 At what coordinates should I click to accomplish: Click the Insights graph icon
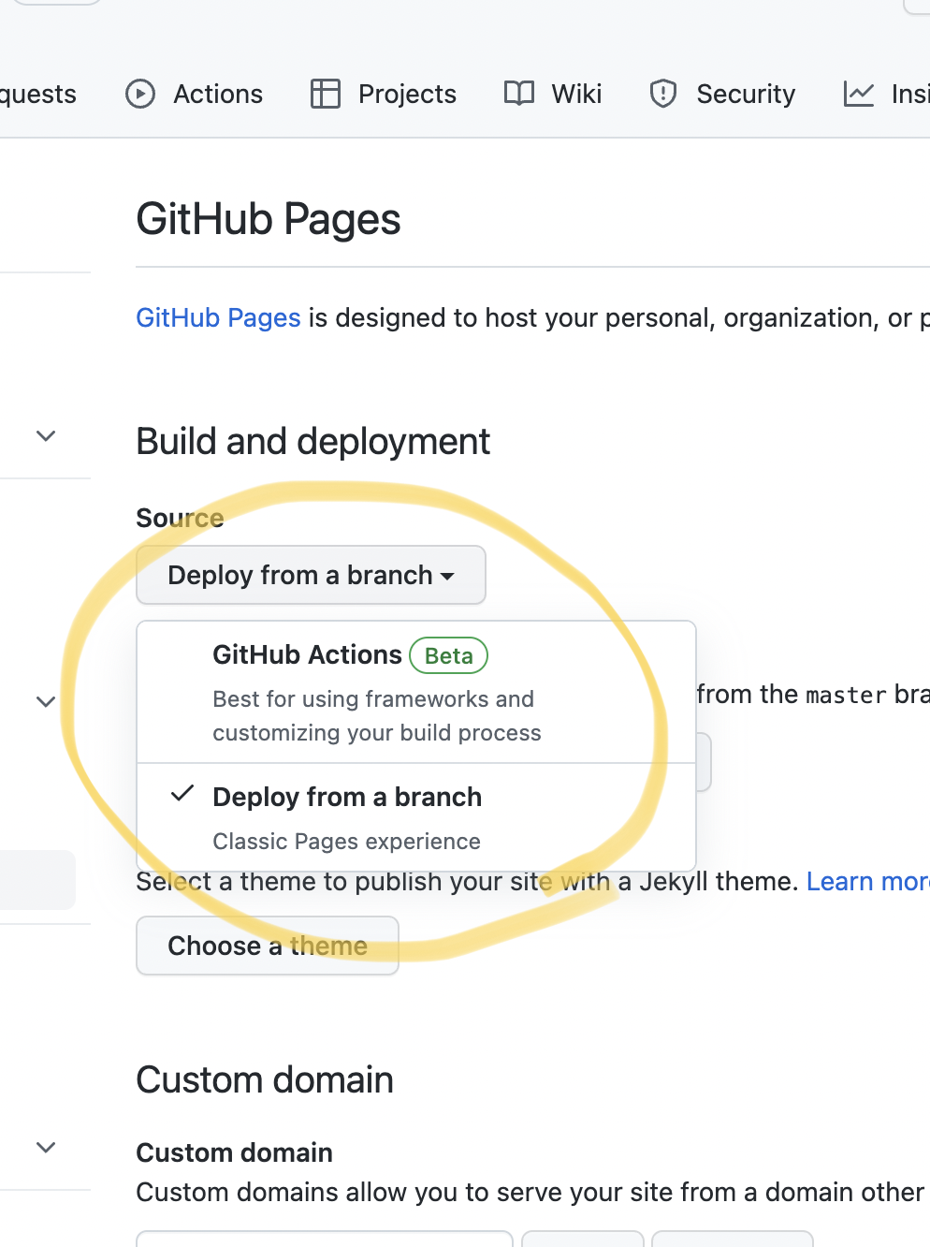[858, 94]
